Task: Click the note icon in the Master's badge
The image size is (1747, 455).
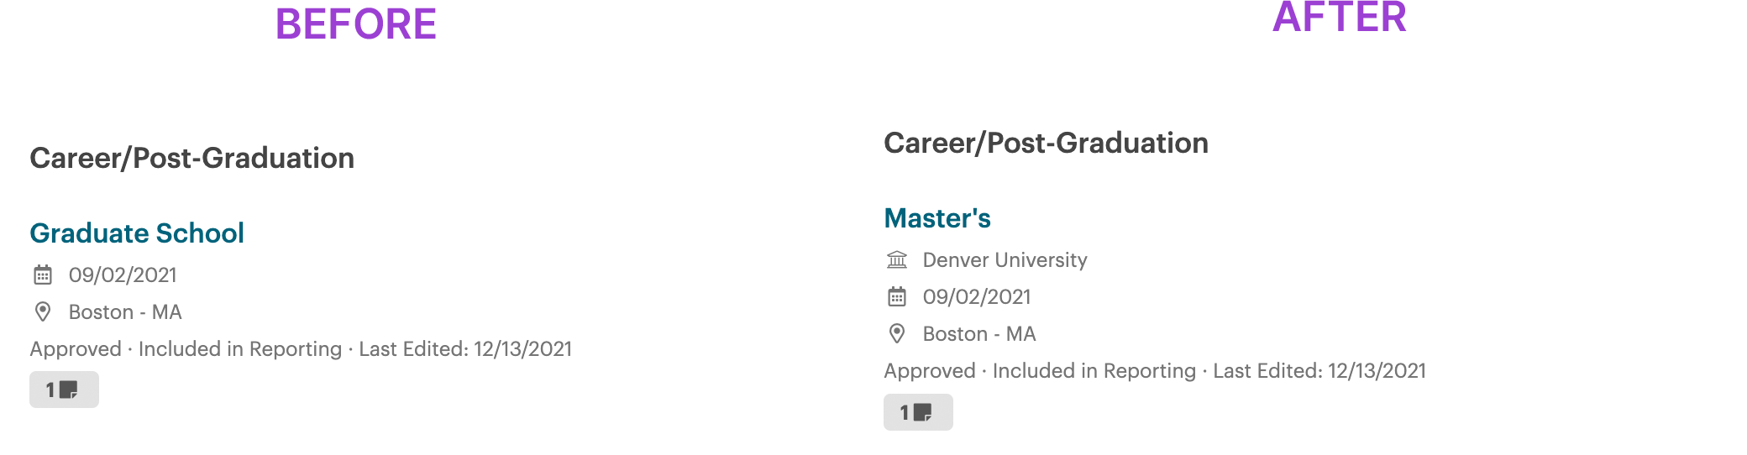Action: (x=923, y=412)
